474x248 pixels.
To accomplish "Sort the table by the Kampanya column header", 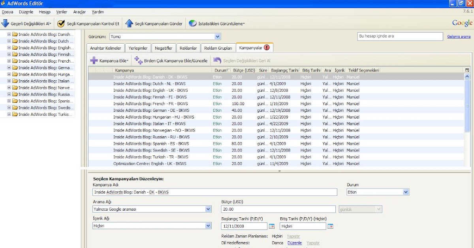I will point(162,70).
